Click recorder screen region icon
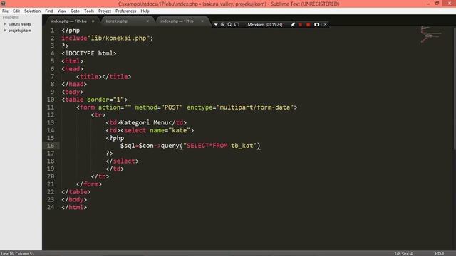The image size is (456, 256). (x=237, y=25)
